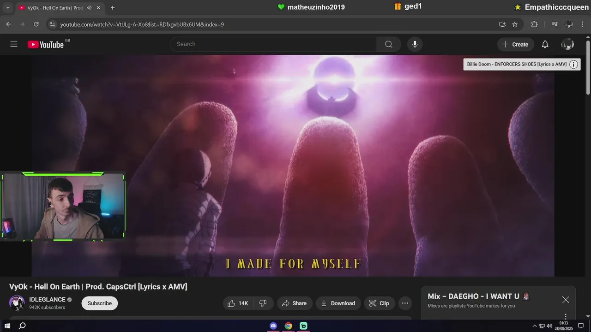This screenshot has width=591, height=332.
Task: Open Chrome from the taskbar
Action: point(289,326)
